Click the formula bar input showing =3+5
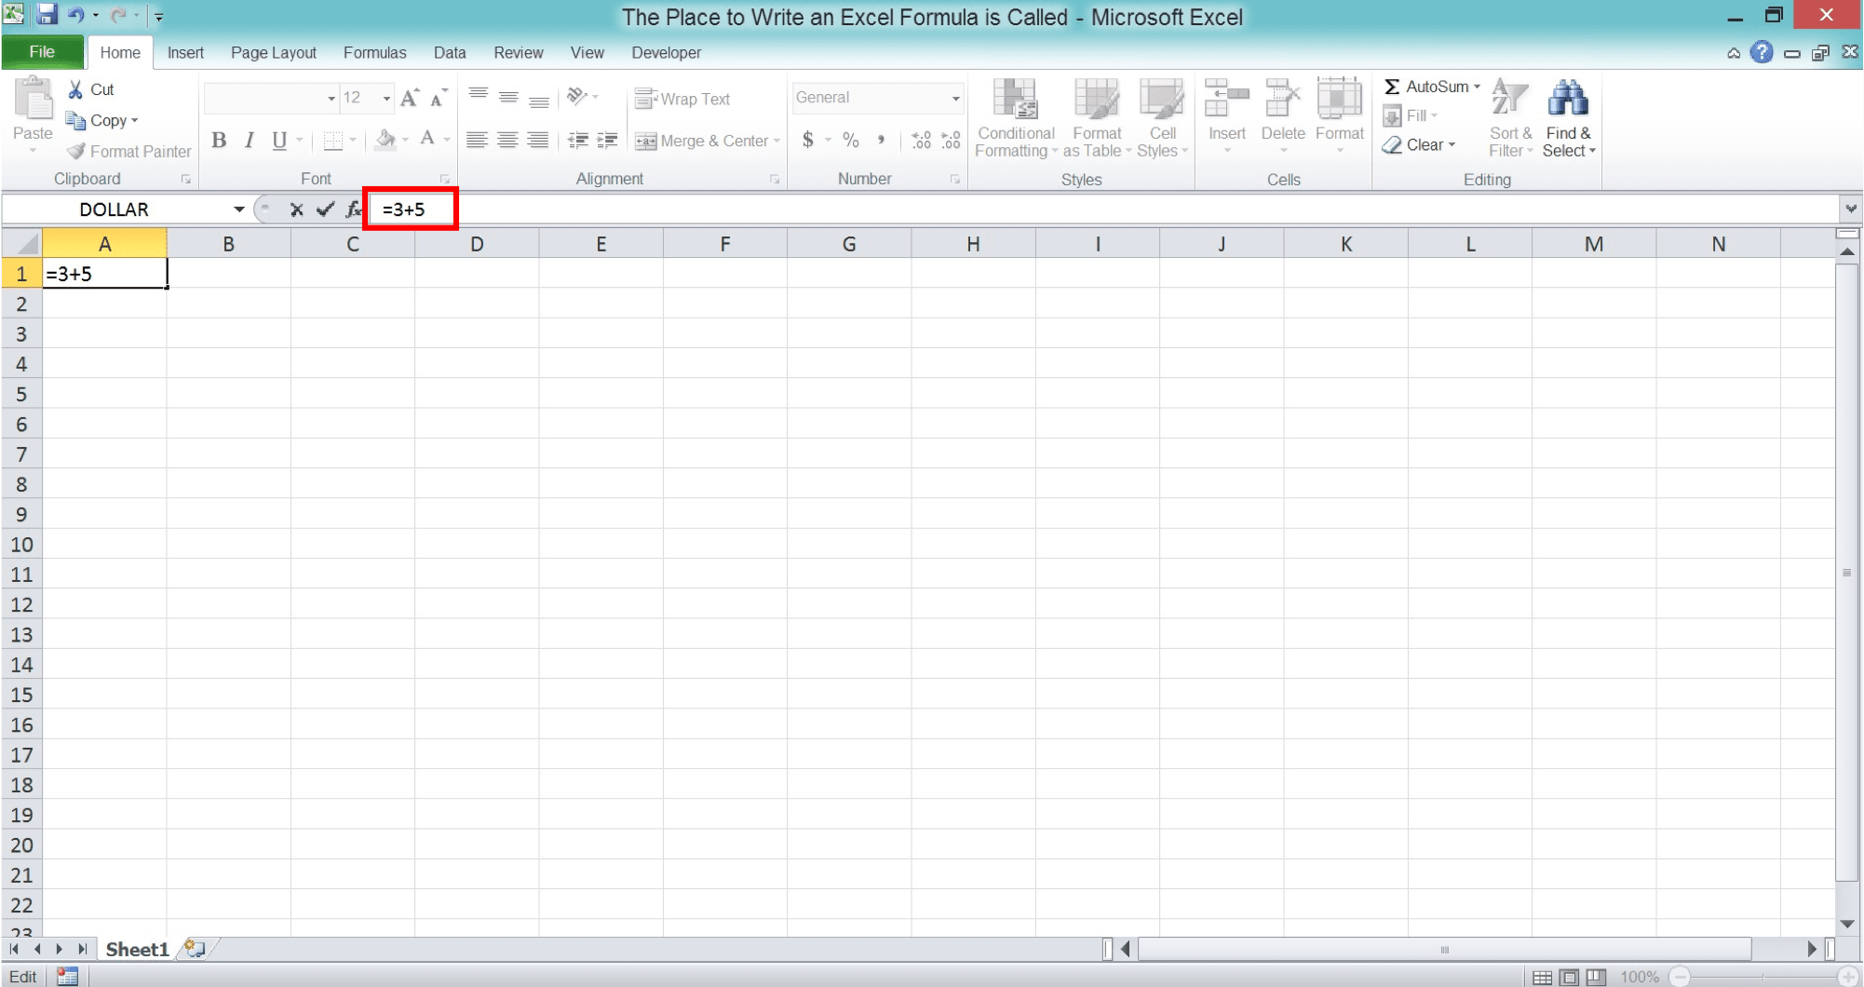The height and width of the screenshot is (987, 1864). click(x=1103, y=209)
